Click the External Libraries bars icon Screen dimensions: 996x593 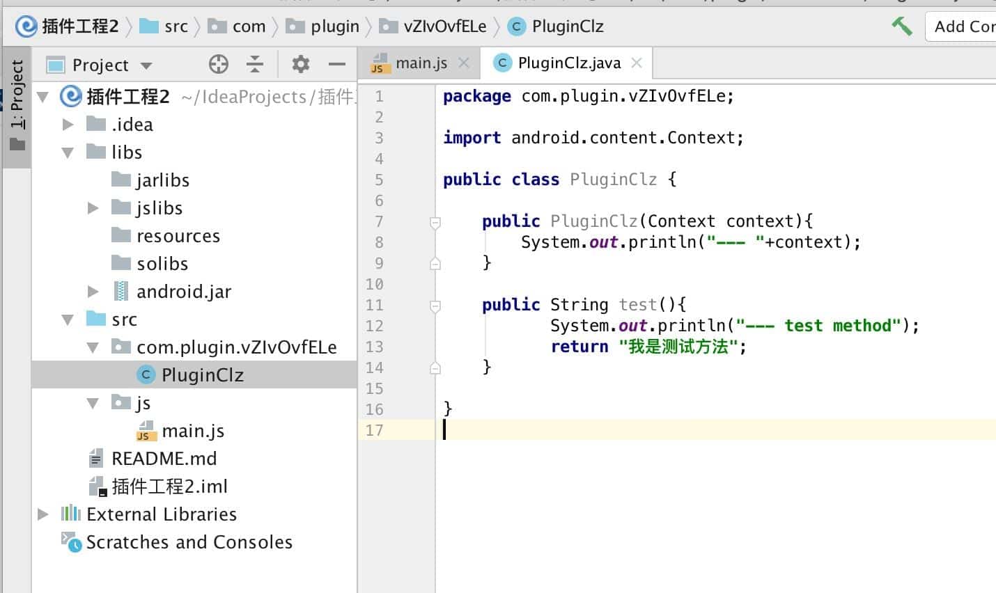tap(71, 514)
